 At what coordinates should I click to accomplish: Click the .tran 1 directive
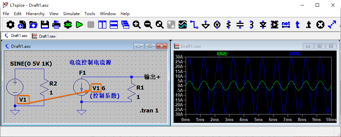coord(149,110)
